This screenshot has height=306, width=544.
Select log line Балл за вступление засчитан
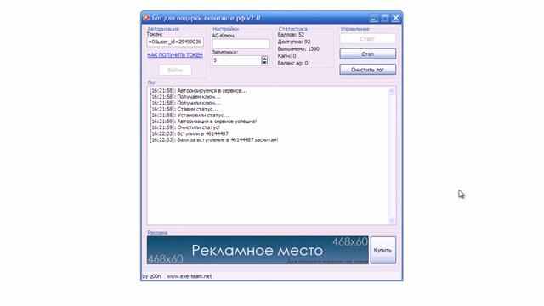click(213, 139)
